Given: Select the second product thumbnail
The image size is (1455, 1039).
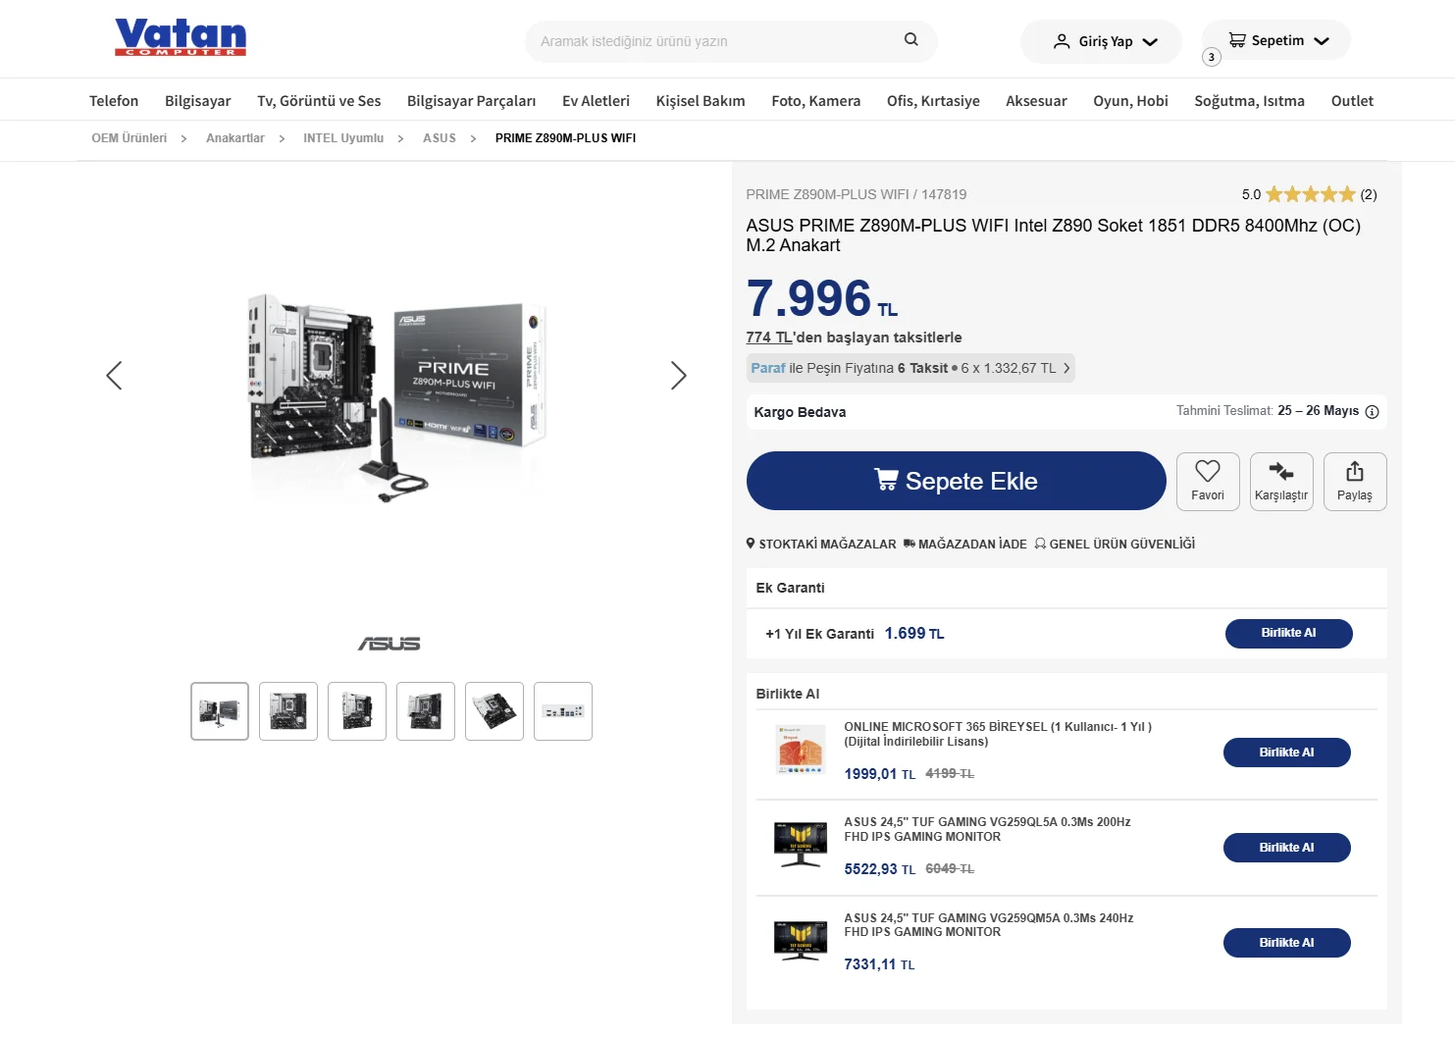Looking at the screenshot, I should pos(288,711).
